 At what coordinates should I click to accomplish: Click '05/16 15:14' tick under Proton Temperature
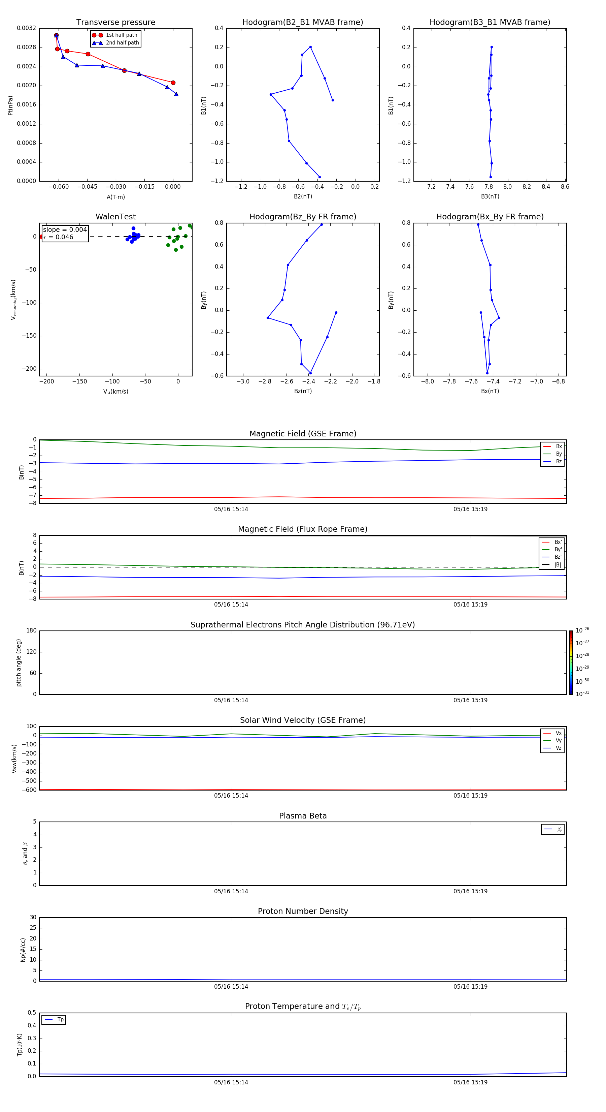pyautogui.click(x=231, y=1082)
